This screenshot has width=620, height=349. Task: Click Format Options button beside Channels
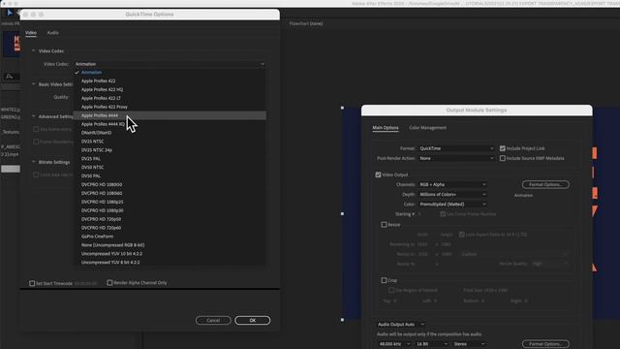[545, 184]
